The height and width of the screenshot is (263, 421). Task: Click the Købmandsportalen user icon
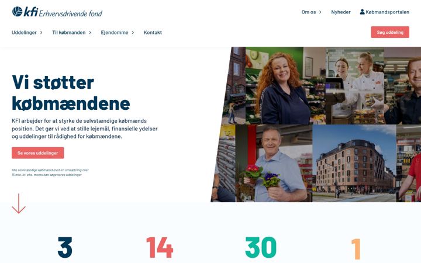[362, 12]
